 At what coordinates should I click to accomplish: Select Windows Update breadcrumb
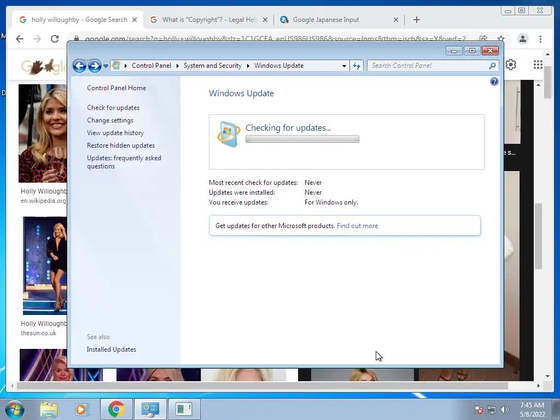(x=279, y=66)
